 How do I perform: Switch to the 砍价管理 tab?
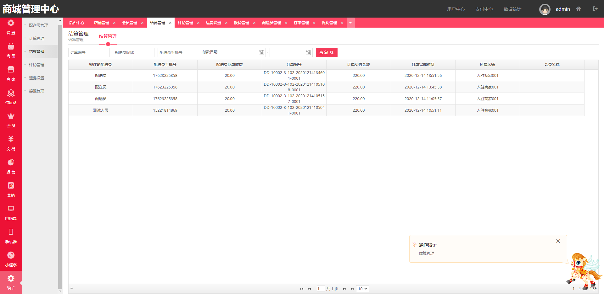pyautogui.click(x=241, y=23)
